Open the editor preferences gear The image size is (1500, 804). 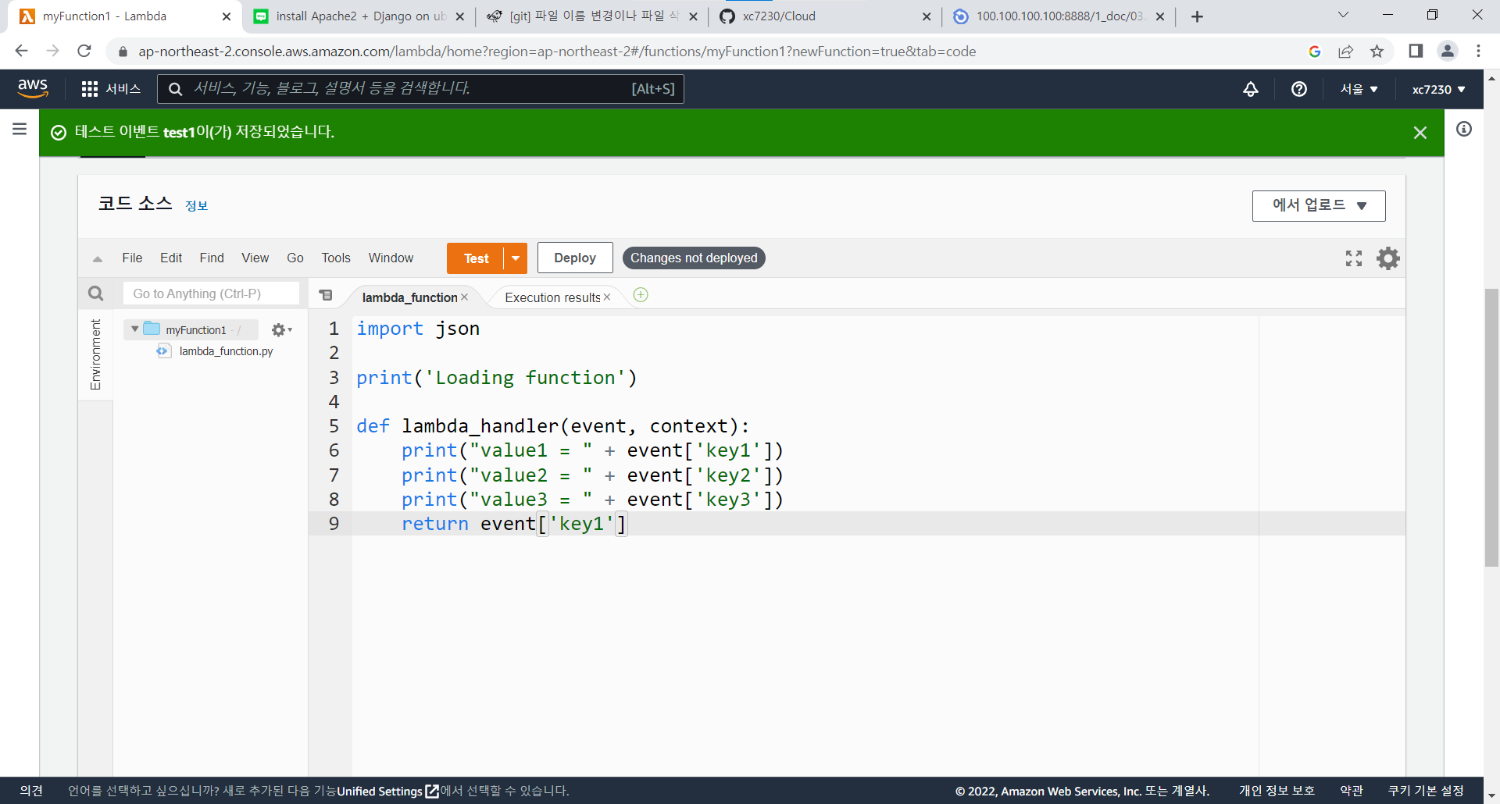[1388, 258]
